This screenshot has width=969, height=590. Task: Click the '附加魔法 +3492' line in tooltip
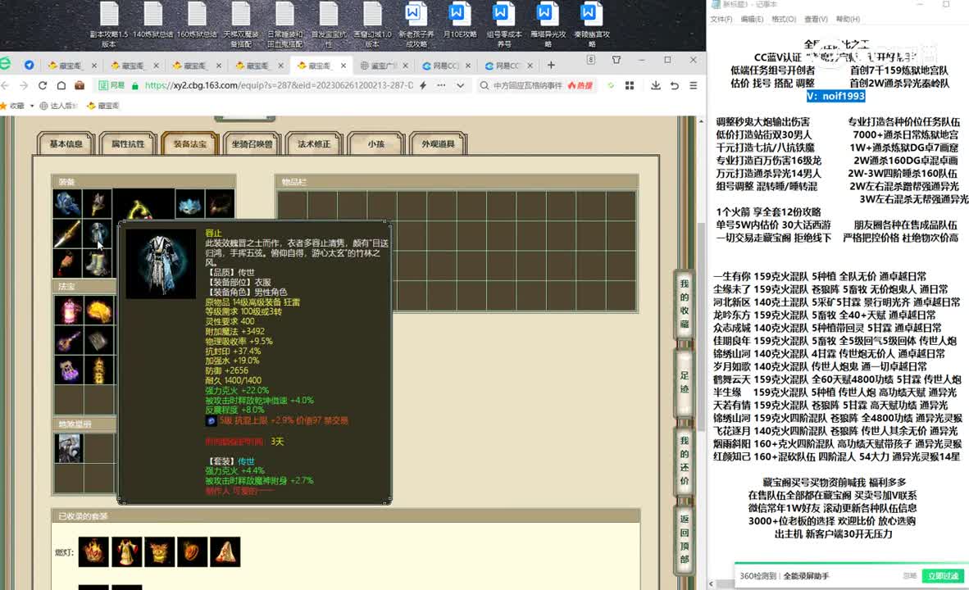point(234,331)
